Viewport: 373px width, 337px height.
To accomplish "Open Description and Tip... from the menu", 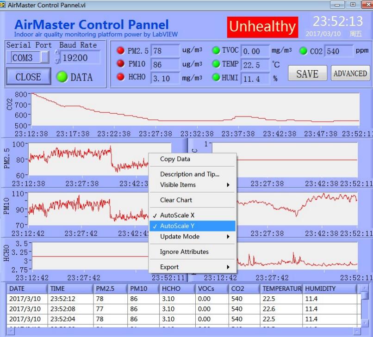I will [x=193, y=174].
